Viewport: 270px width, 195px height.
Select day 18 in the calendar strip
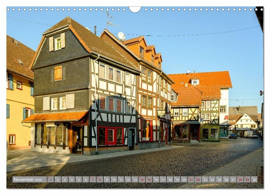170,179
